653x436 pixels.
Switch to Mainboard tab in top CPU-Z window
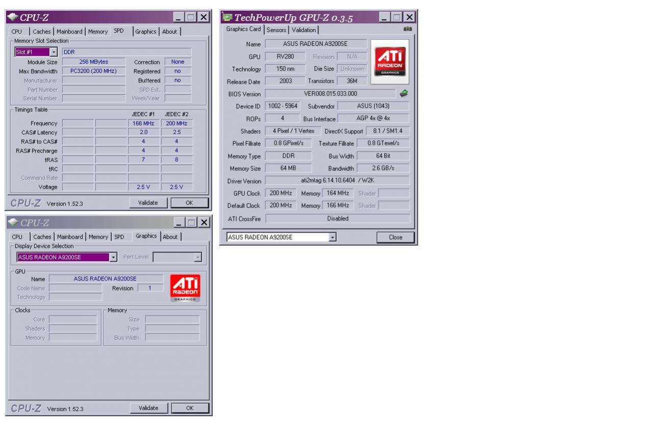69,32
